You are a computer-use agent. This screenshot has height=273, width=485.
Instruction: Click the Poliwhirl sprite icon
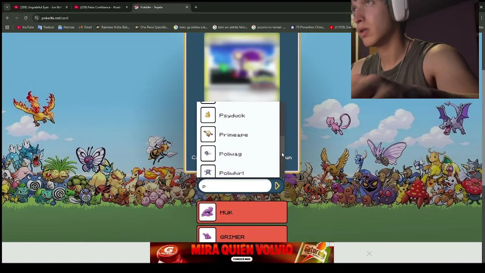coord(208,172)
